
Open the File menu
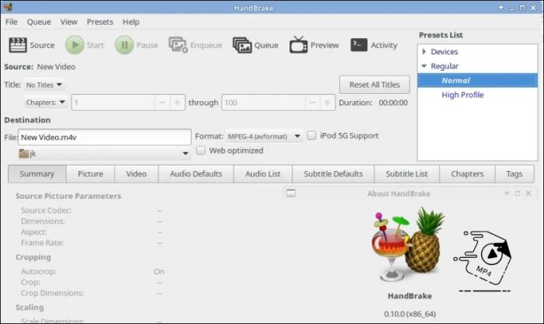coord(12,22)
